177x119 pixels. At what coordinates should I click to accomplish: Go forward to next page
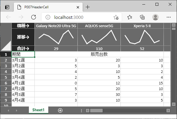[x=21, y=17]
